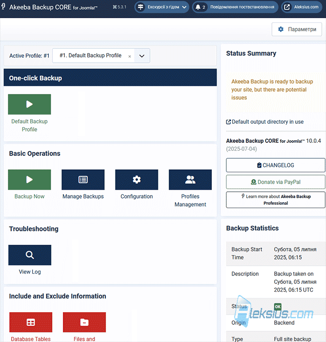Screen dimensions: 326x342
Task: Click Default output directory in use link
Action: coord(267,122)
